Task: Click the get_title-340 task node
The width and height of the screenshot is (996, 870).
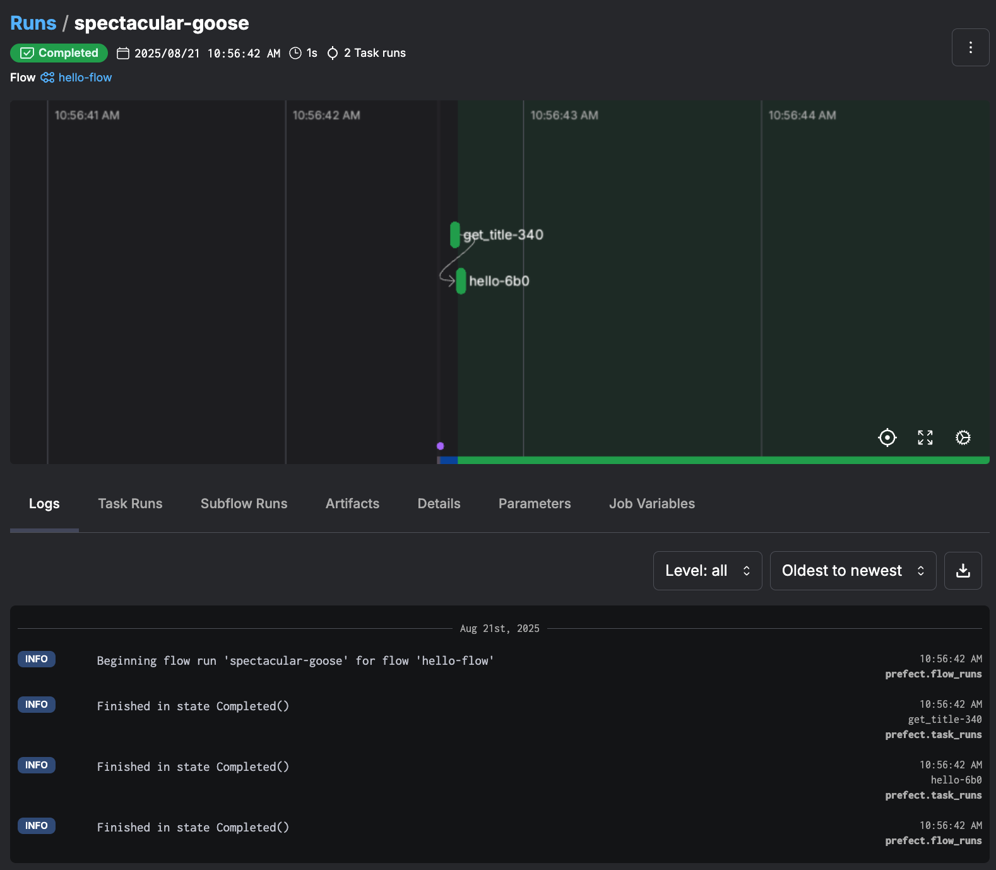Action: tap(455, 235)
